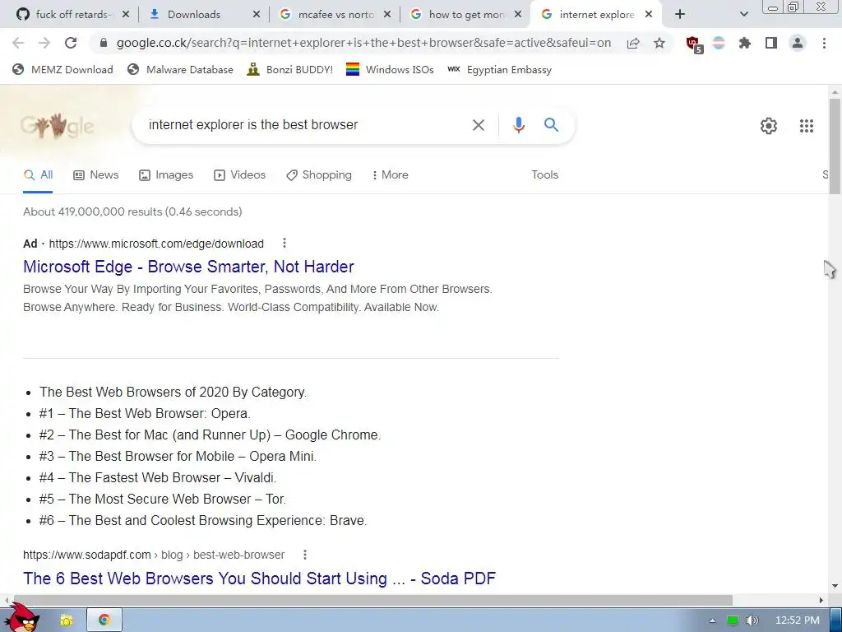842x632 pixels.
Task: Open the uBlock Origin extension
Action: tap(694, 44)
